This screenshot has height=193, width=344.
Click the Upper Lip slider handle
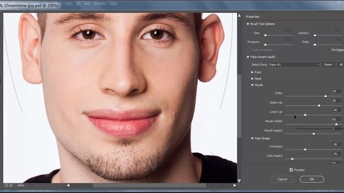coord(319,106)
